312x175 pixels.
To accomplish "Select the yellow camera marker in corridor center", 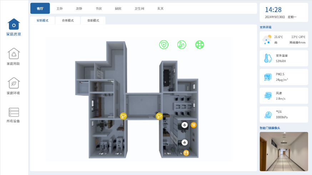I will tap(159, 116).
